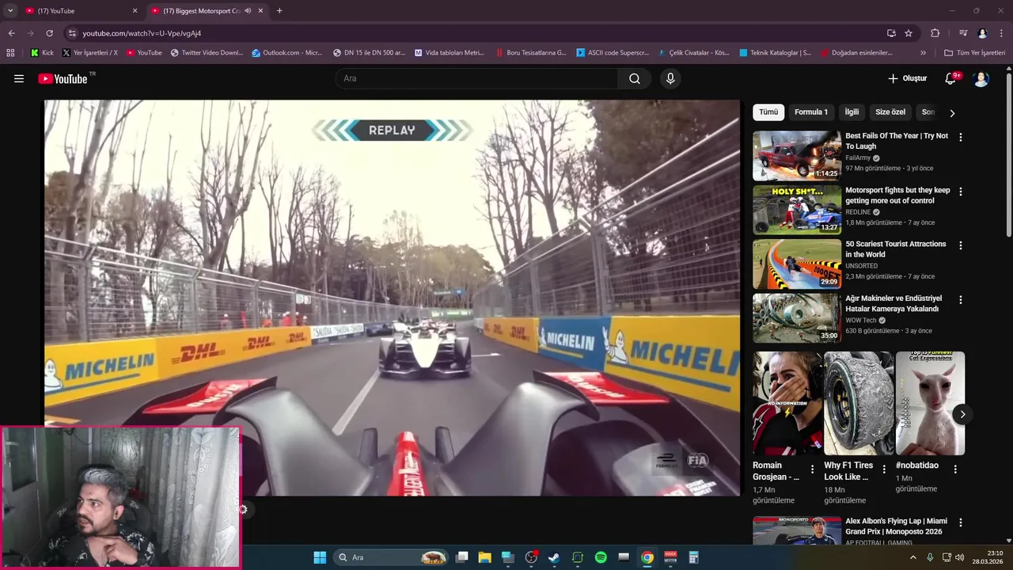Open Why F1 Tires Look Like short
The height and width of the screenshot is (570, 1013).
point(859,403)
